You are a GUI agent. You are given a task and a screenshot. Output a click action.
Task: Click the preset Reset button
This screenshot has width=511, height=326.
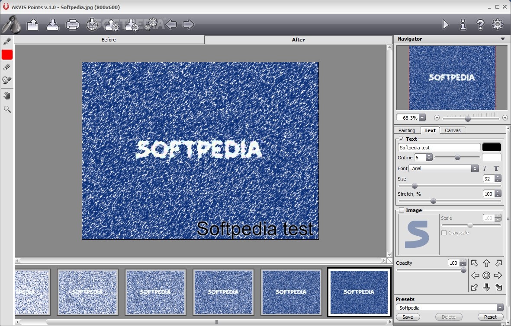coord(490,317)
